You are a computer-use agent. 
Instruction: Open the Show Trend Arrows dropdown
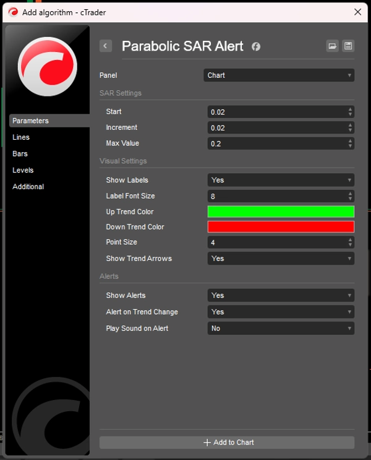click(x=281, y=258)
